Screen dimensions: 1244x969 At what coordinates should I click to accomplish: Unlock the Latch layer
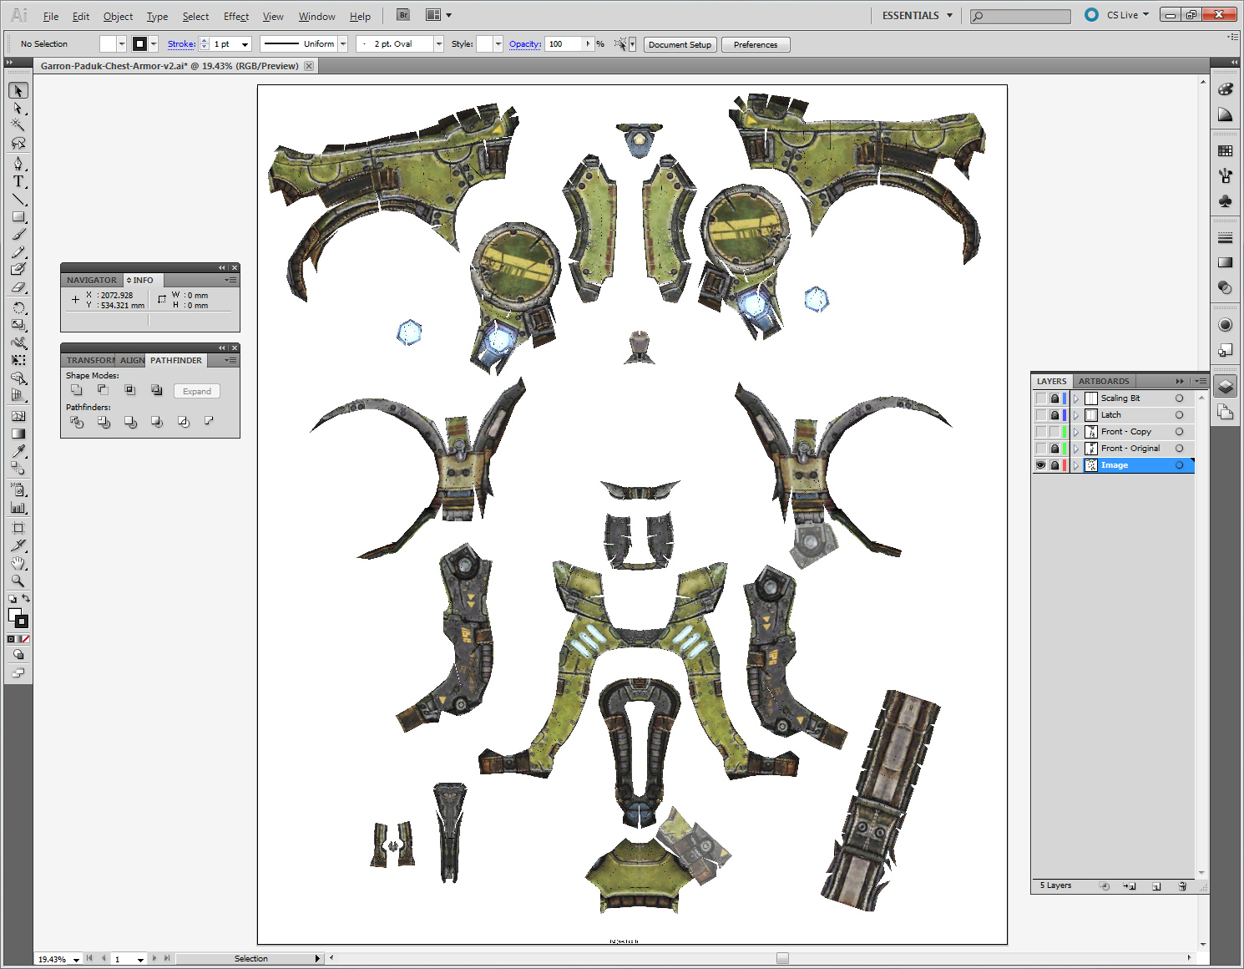coord(1054,415)
